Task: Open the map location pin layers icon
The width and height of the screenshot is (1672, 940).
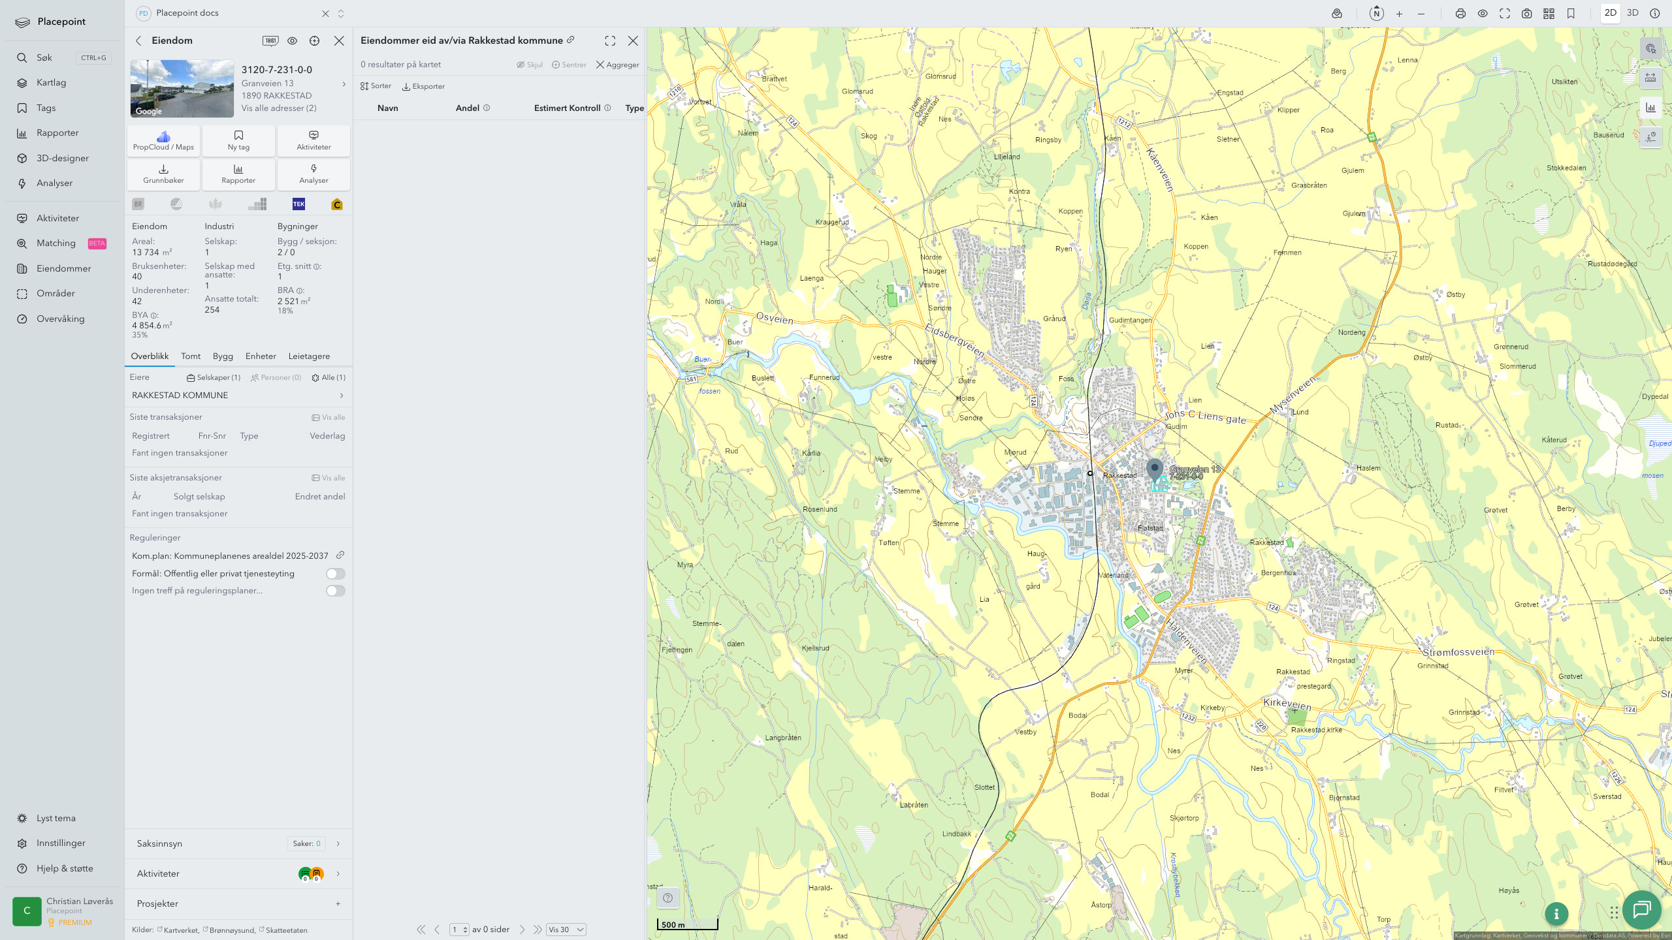Action: 1337,14
